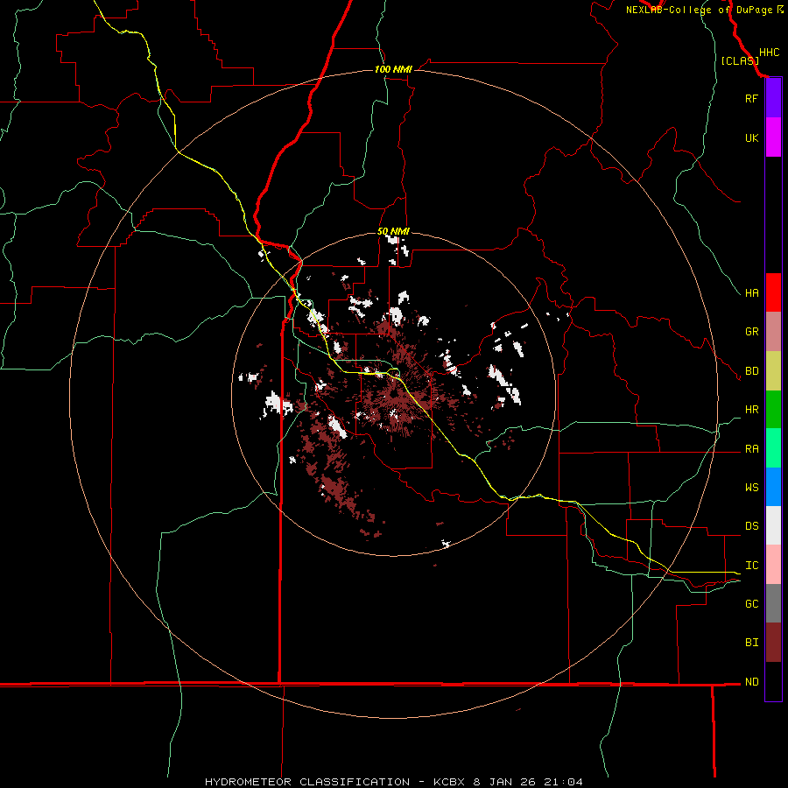Screen dimensions: 788x788
Task: Click the yellow BD legend swatch
Action: coord(773,371)
